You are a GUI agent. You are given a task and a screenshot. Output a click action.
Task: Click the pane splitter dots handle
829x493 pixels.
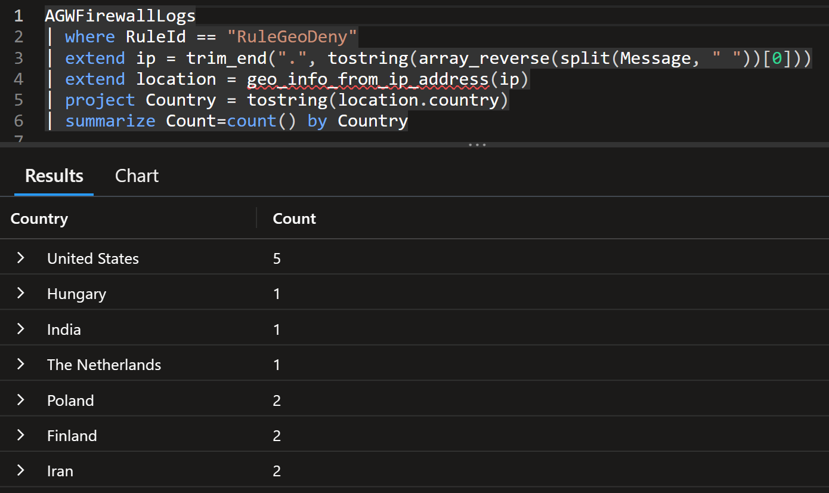click(x=477, y=144)
